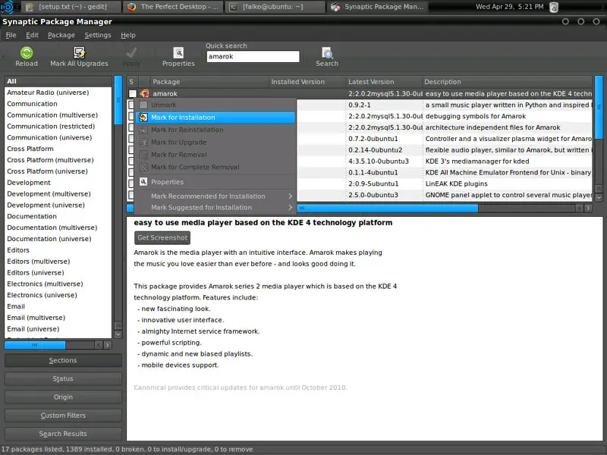Click the package list scroll-right arrow
This screenshot has height=455, width=607.
point(588,208)
